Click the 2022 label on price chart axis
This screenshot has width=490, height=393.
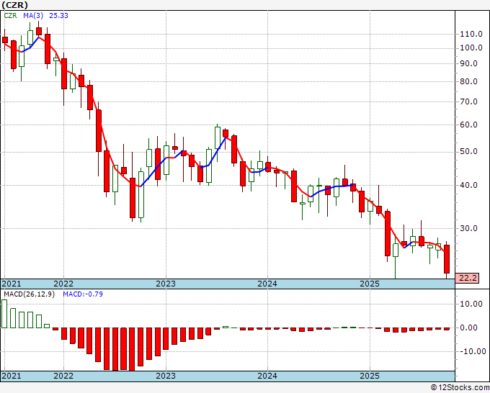click(63, 284)
